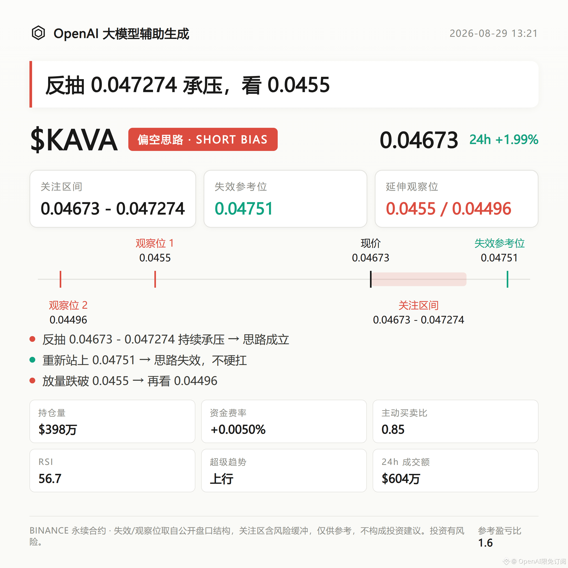Click the pink 关注区间 band on the price line
The width and height of the screenshot is (568, 568).
(419, 279)
